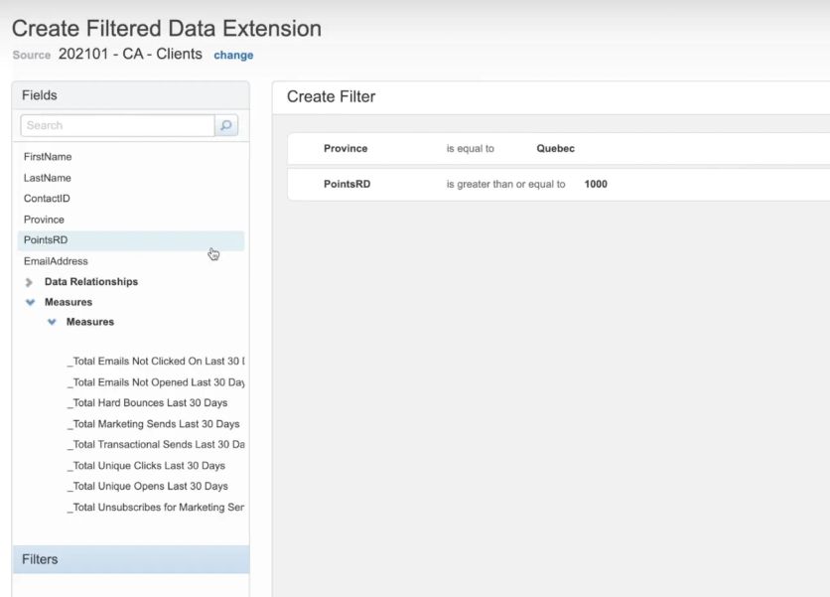Screen dimensions: 830x597
Task: Select _Total Emails Not Clicked On measure
Action: (x=156, y=362)
